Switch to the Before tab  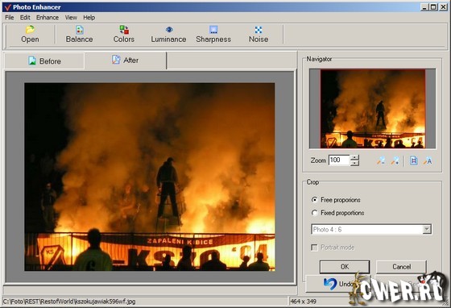pos(44,61)
